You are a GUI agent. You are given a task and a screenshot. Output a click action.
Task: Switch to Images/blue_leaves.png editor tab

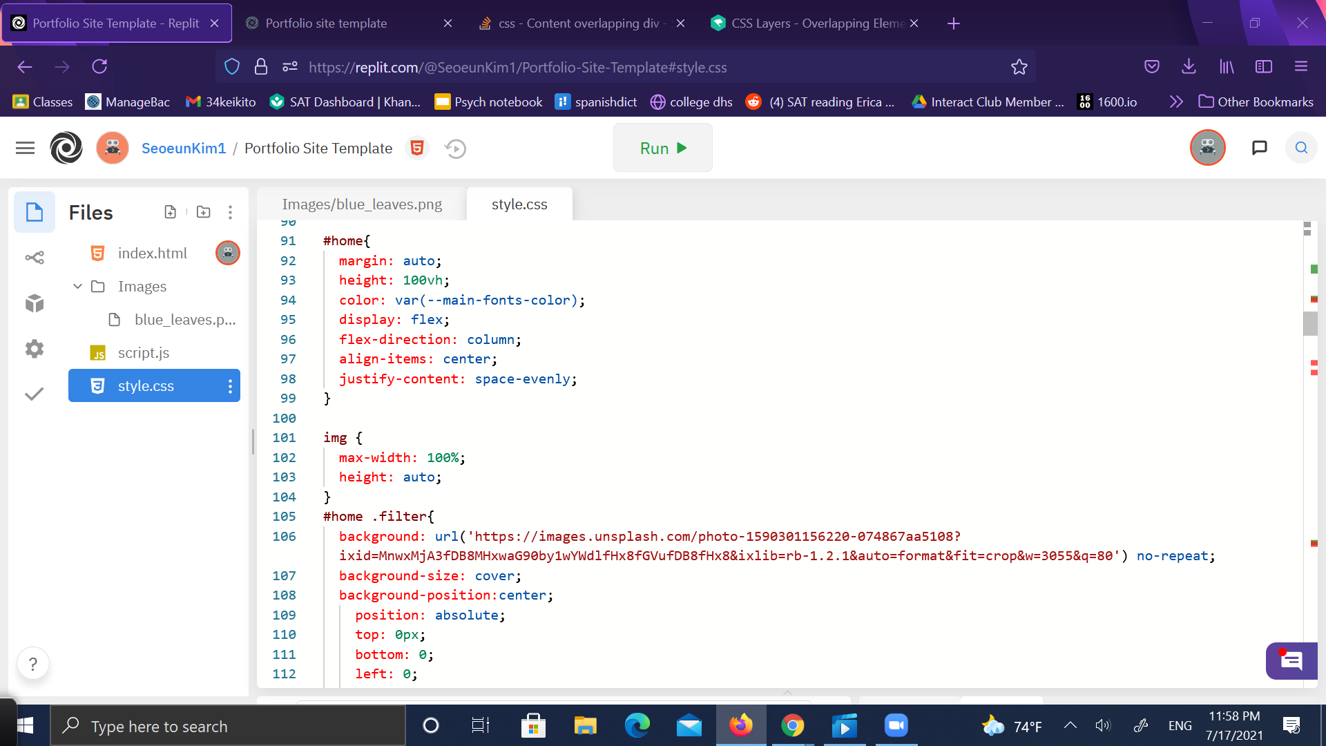coord(362,204)
